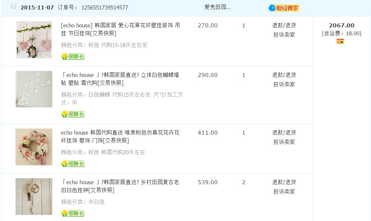The width and height of the screenshot is (371, 221).
Task: Open the 立体白色蝴蝶墙贴 product title link
Action: click(120, 79)
